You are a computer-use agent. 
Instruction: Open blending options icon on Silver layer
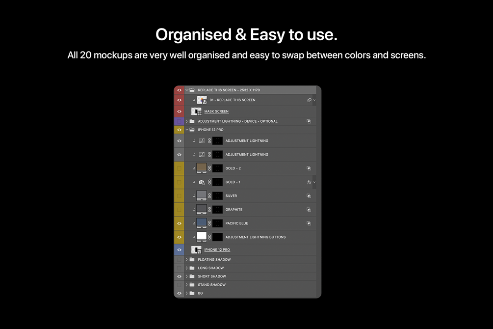pos(309,196)
